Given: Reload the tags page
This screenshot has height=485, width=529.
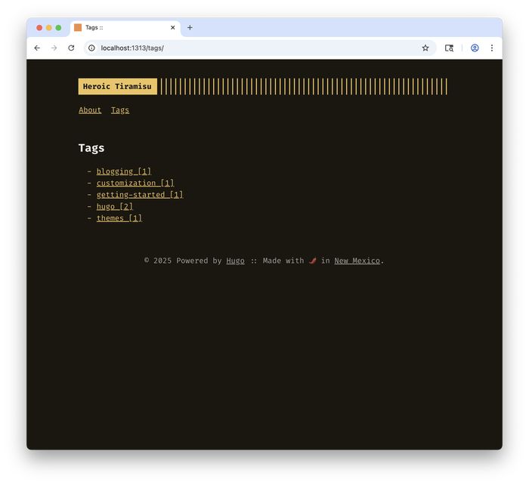Looking at the screenshot, I should [x=71, y=48].
